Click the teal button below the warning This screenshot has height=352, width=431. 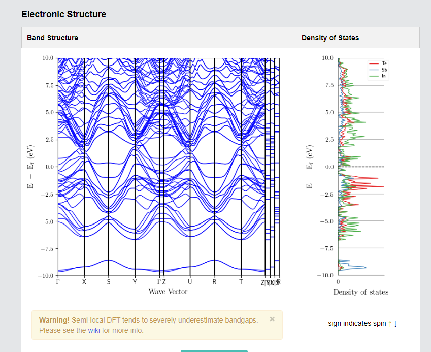(x=214, y=350)
